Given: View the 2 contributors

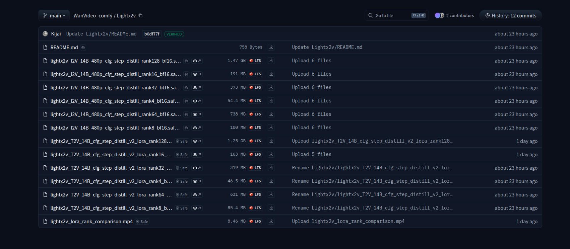Looking at the screenshot, I should point(454,15).
